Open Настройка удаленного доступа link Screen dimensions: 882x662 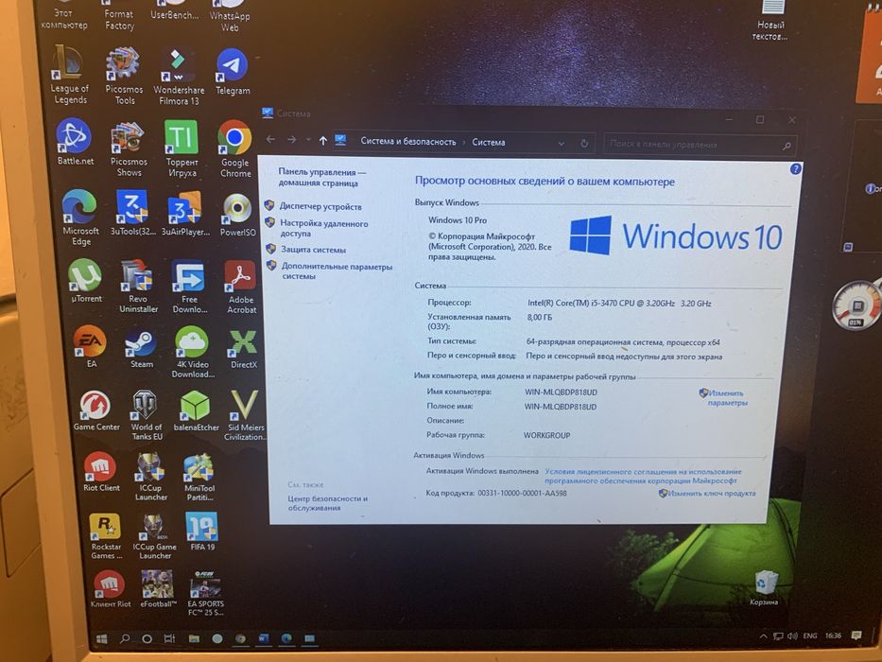324,228
